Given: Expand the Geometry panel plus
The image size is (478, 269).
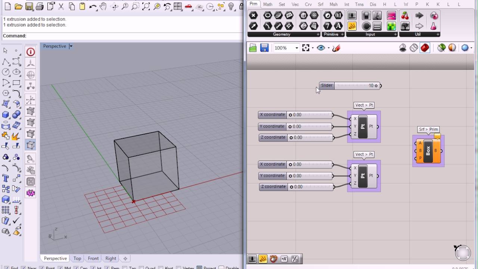Looking at the screenshot, I should coord(318,34).
